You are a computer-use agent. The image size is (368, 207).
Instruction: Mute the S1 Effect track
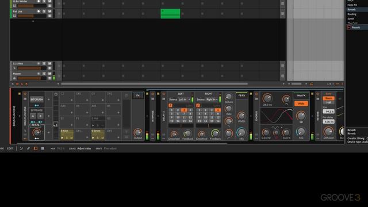pos(49,64)
